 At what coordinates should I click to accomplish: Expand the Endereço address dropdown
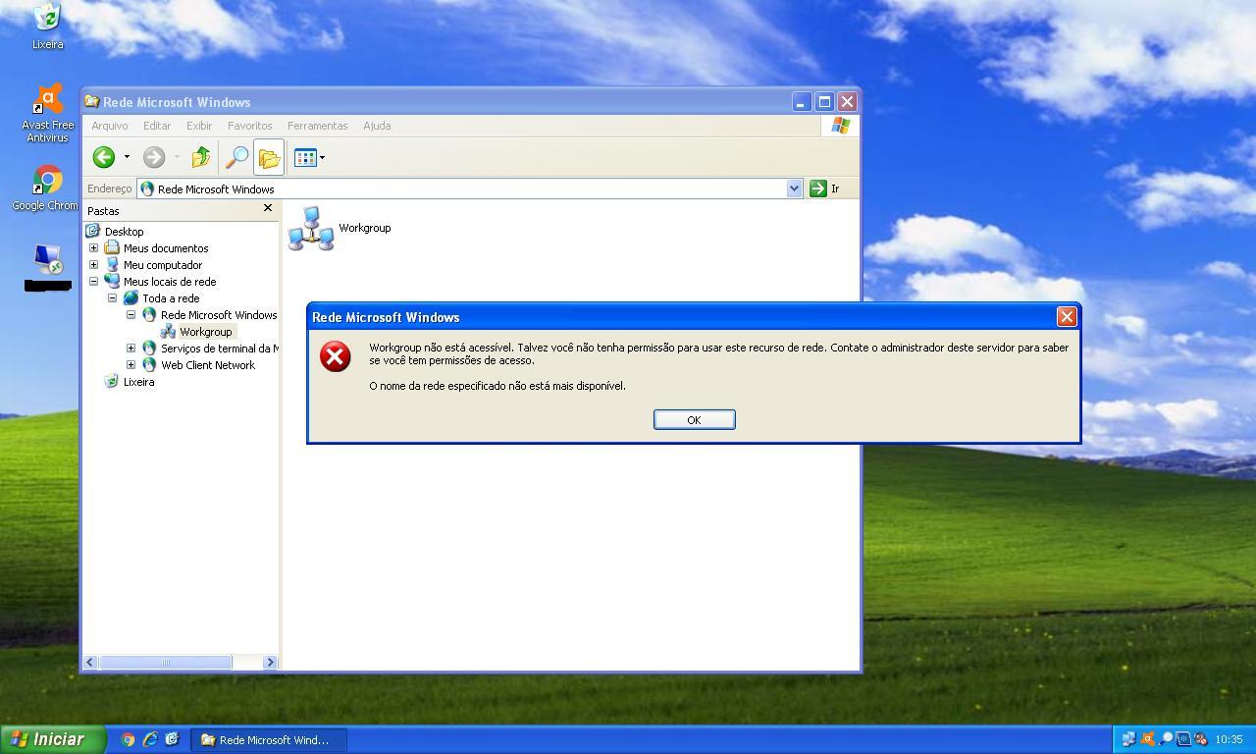[794, 188]
